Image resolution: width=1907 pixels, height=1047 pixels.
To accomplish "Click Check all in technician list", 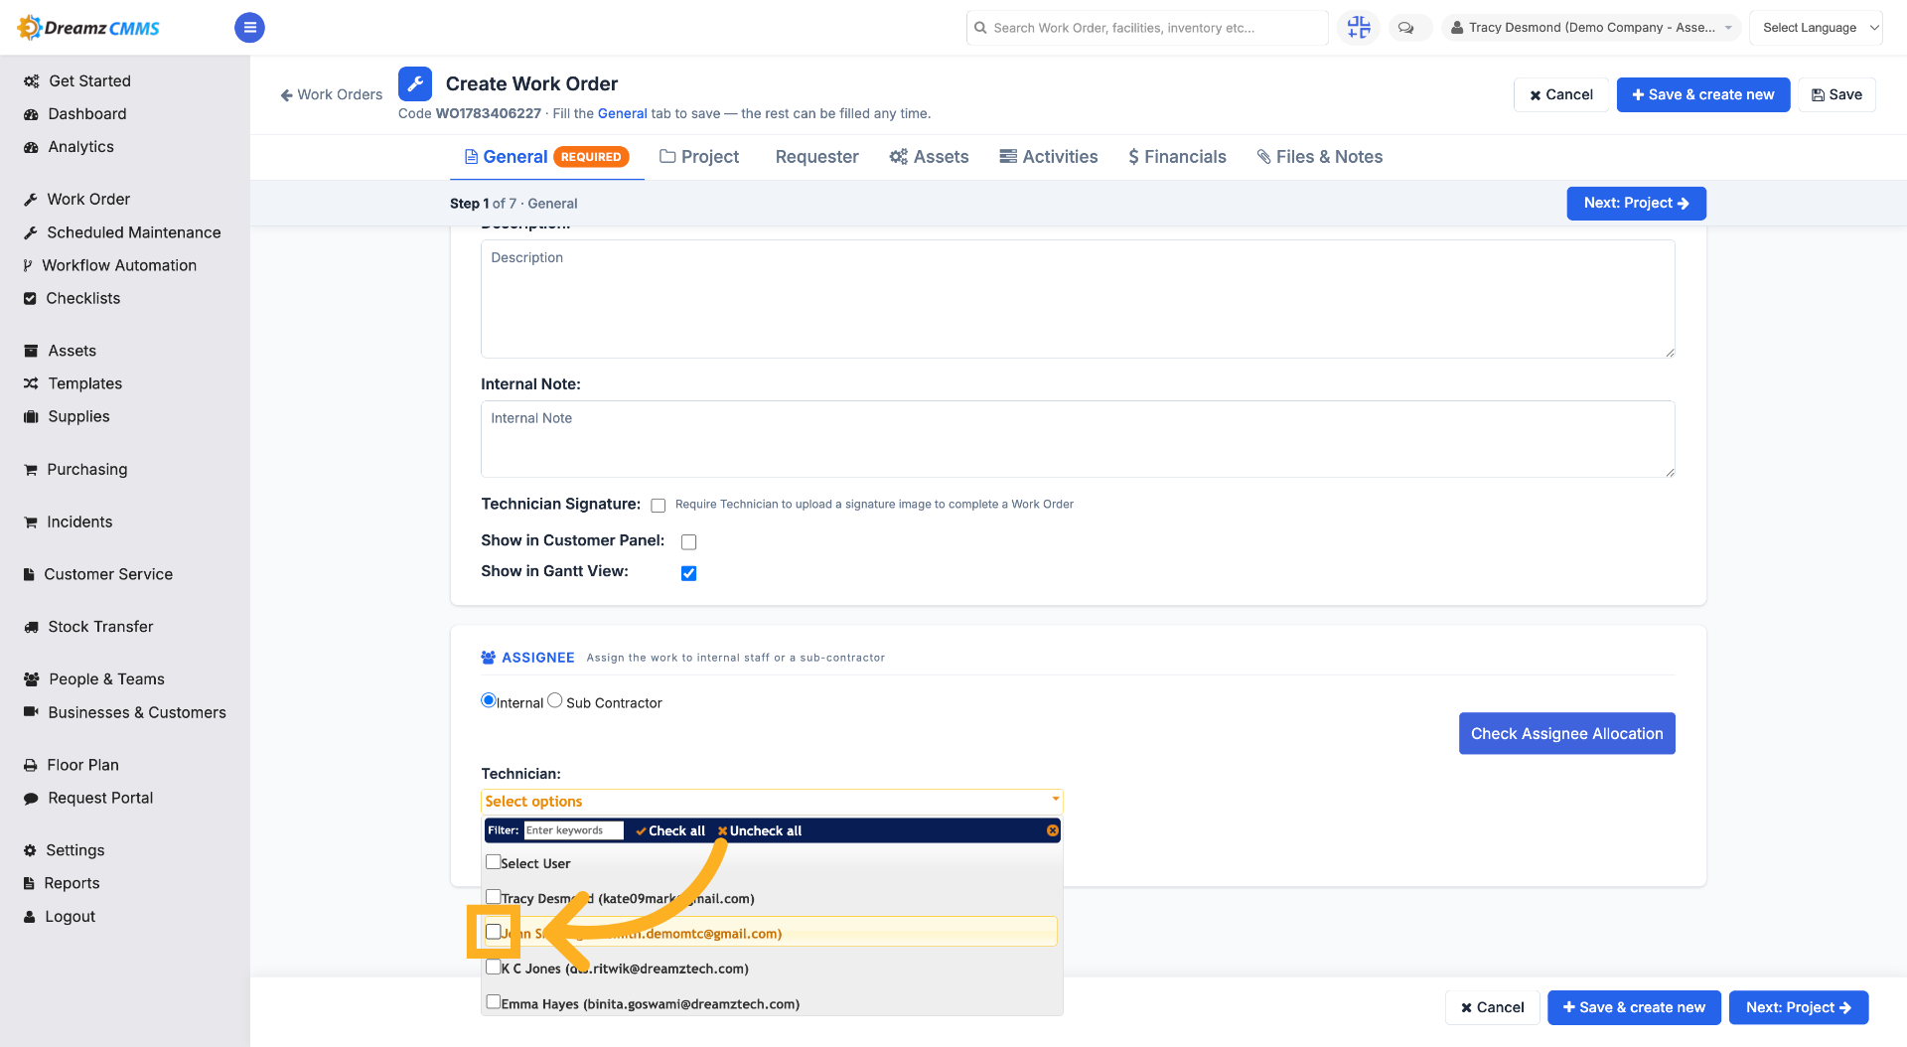I will click(x=670, y=830).
